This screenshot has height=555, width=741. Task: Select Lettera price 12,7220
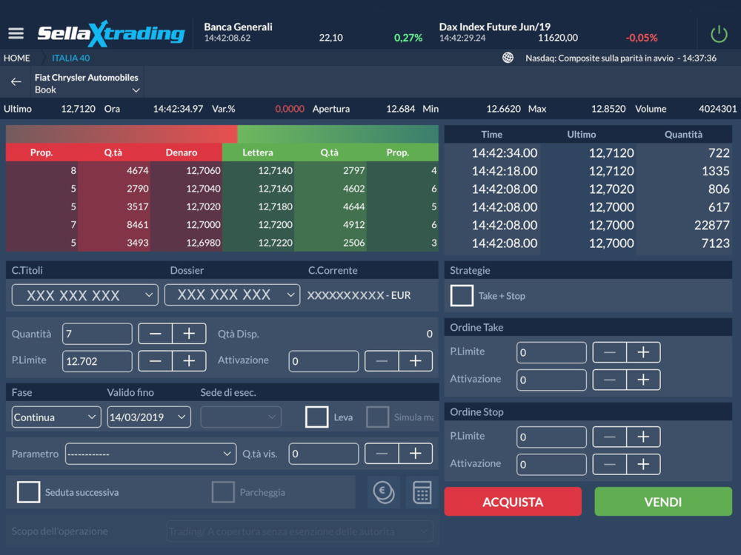275,243
